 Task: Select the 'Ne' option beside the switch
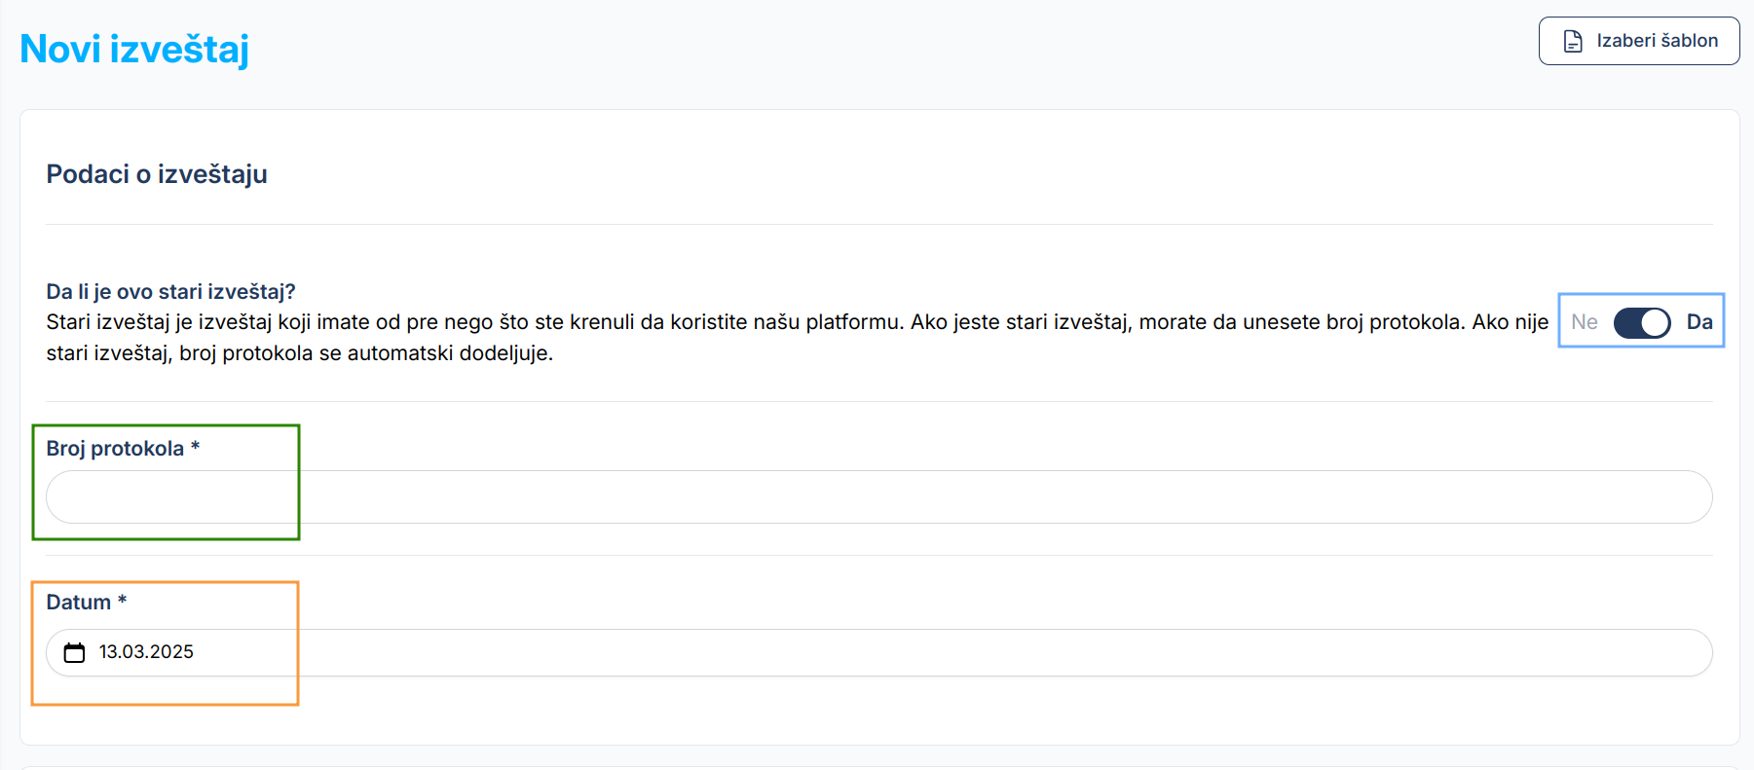pyautogui.click(x=1584, y=322)
